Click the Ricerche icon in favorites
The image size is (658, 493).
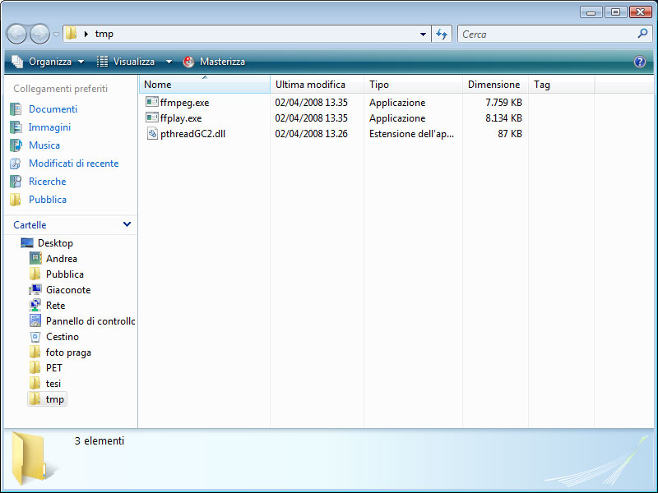[16, 181]
